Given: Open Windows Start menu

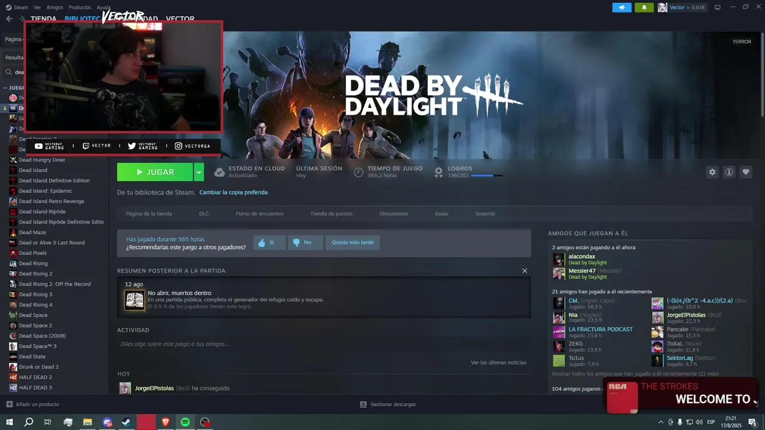Looking at the screenshot, I should (x=10, y=422).
